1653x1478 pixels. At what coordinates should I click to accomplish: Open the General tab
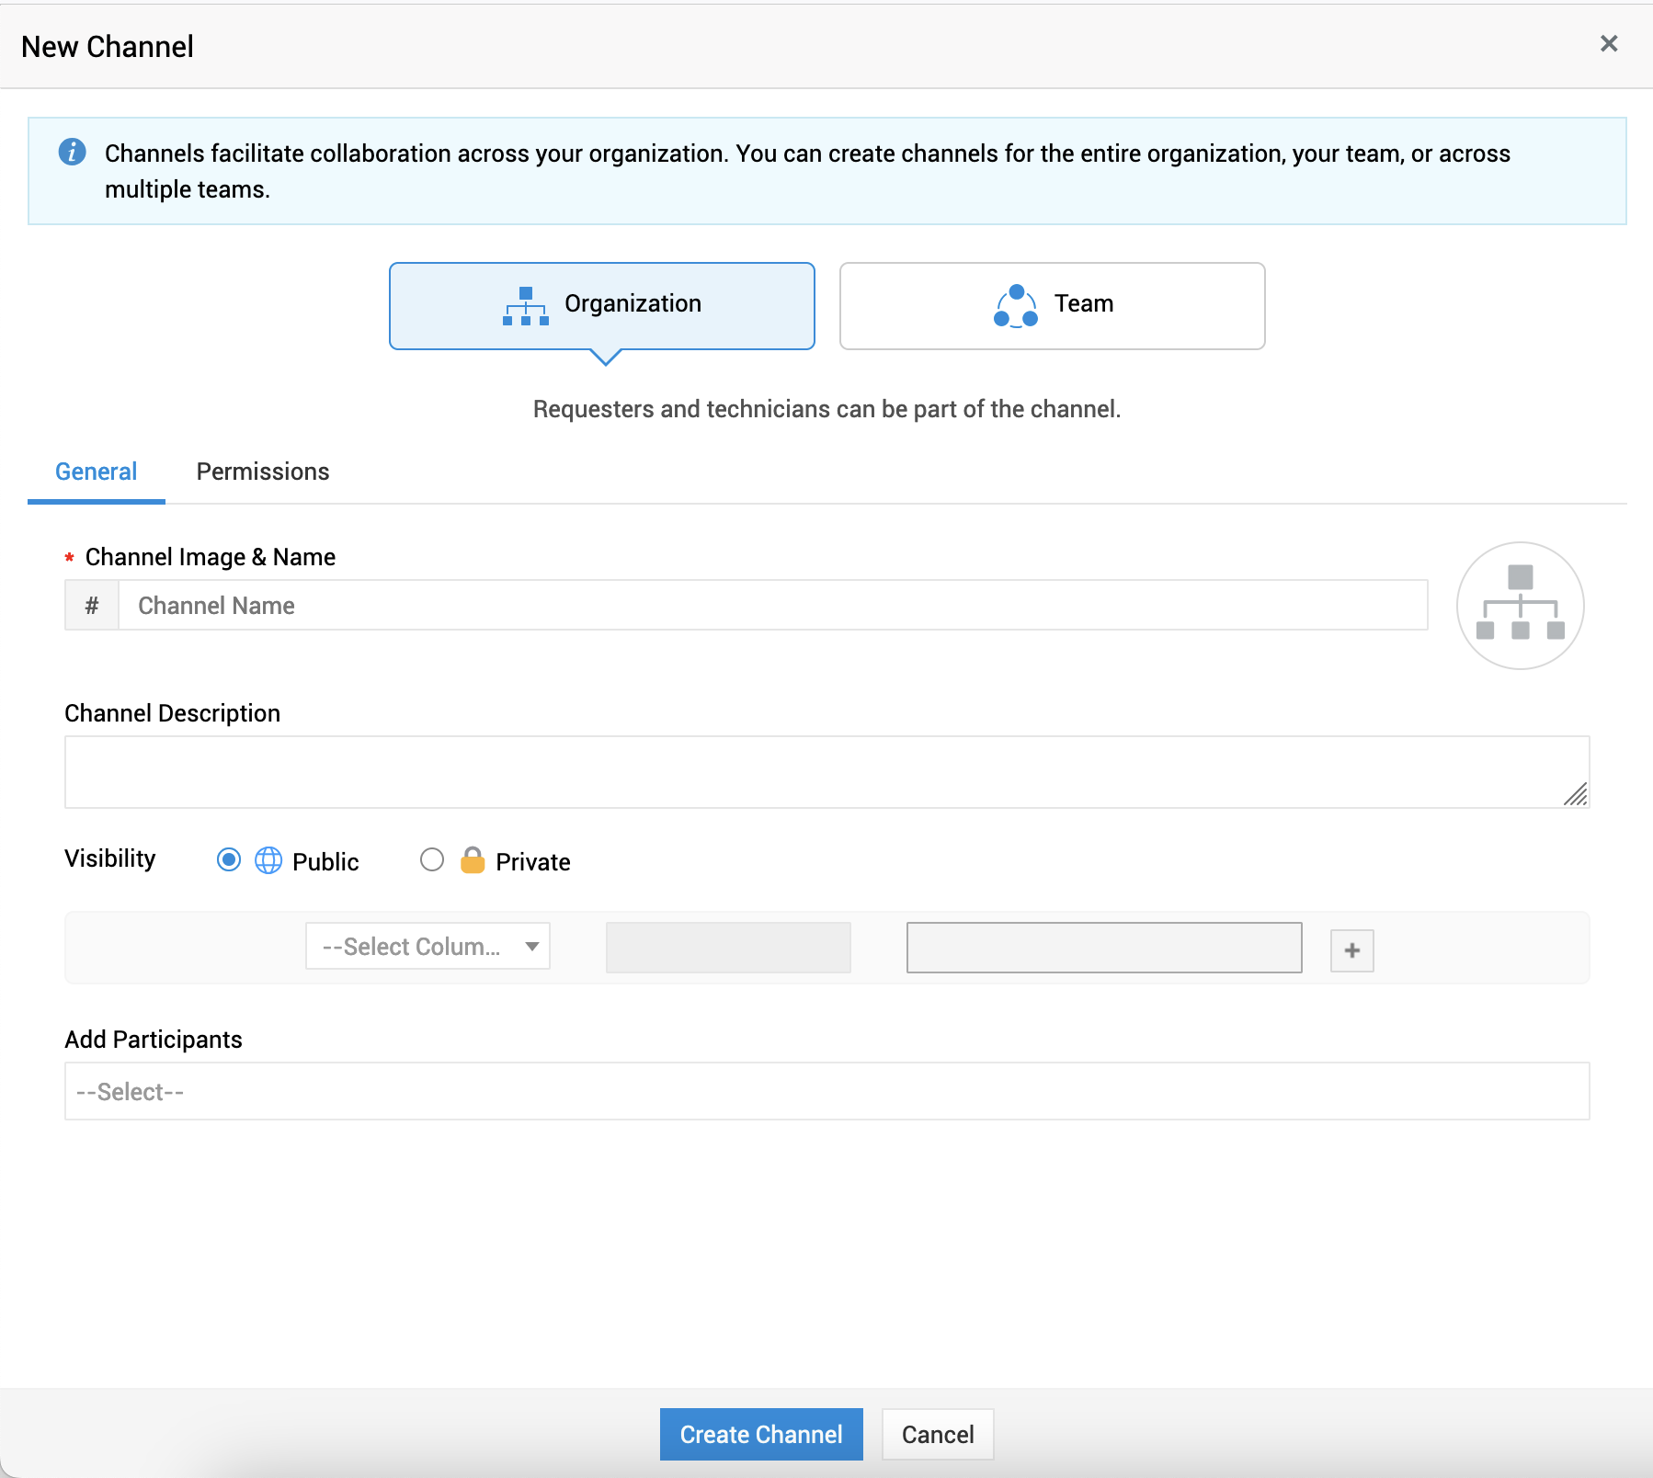point(97,472)
